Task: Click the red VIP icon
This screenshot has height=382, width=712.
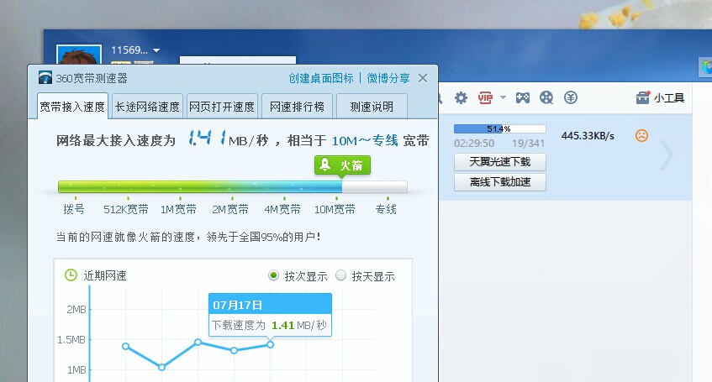Action: [485, 97]
